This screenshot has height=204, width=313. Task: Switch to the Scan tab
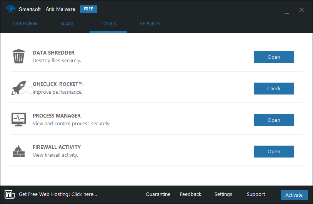pos(67,24)
